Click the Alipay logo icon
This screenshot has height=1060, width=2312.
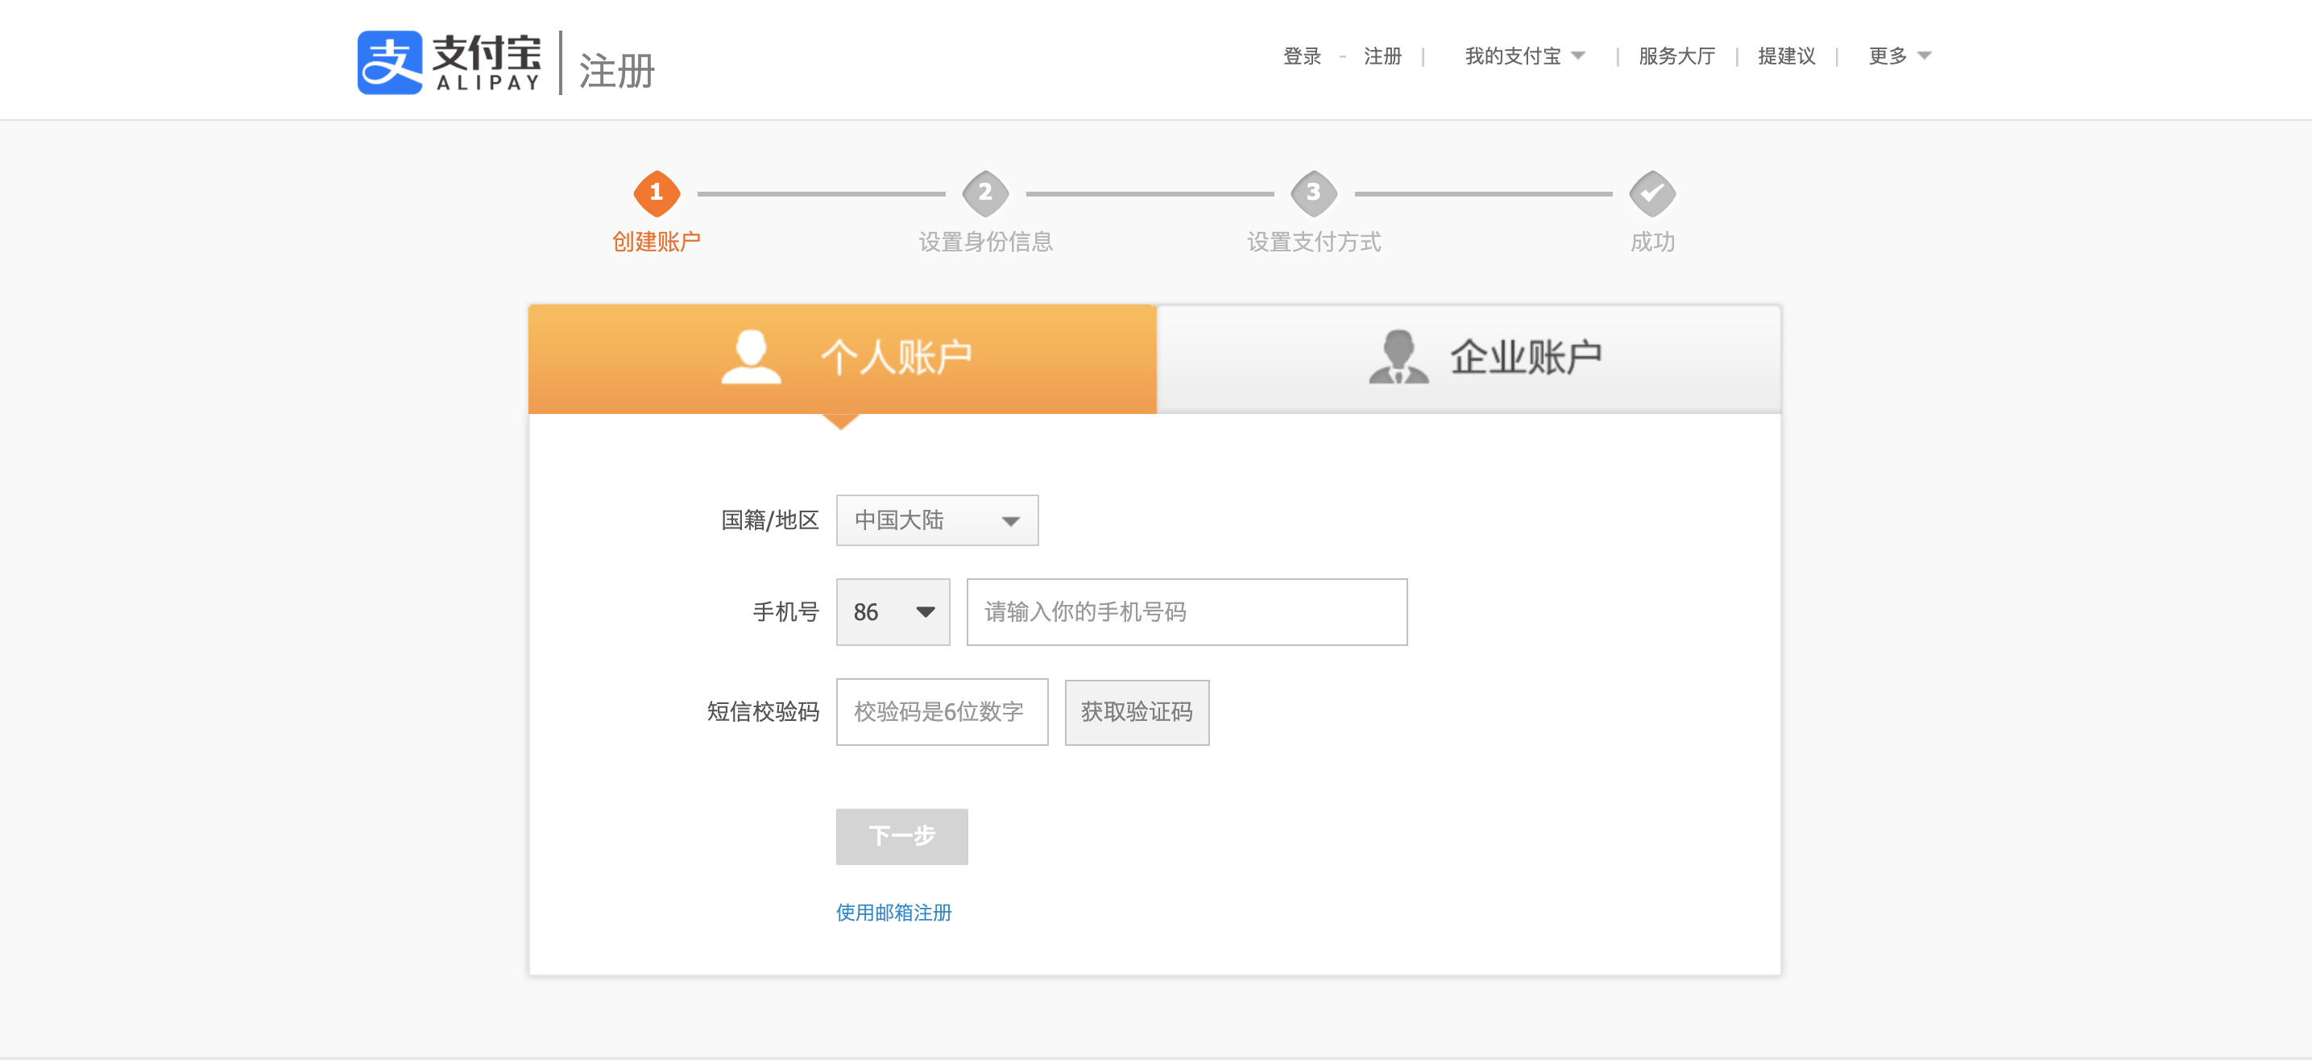coord(390,63)
